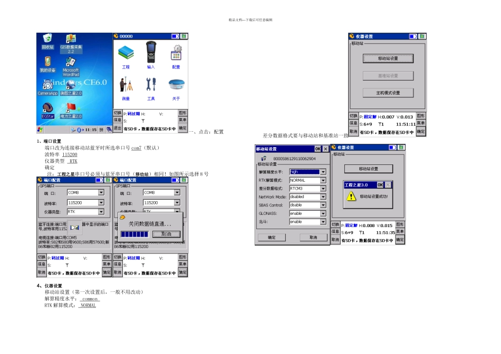Open 输入 (handheld device icon) in the 00000 screen
Image resolution: width=501 pixels, height=354 pixels.
(150, 55)
